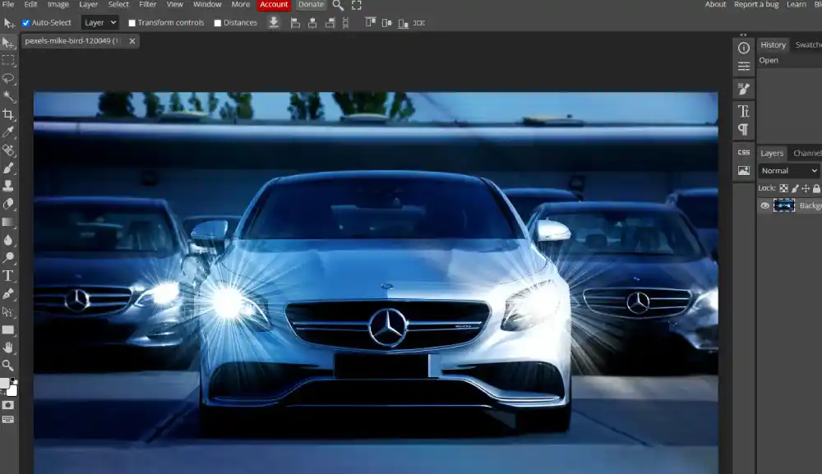Open the Brush settings panel icon
Image resolution: width=822 pixels, height=474 pixels.
click(x=743, y=89)
